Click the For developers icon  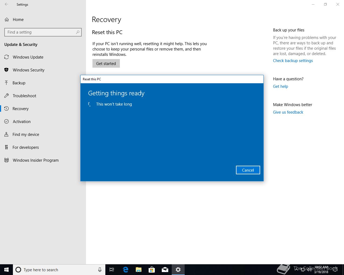pos(6,147)
